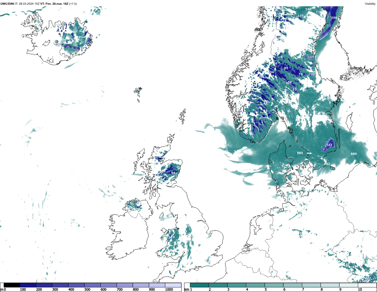The height and width of the screenshot is (292, 377).
Task: Click the dark blue 100–200 m legend swatch
Action: tap(28, 285)
